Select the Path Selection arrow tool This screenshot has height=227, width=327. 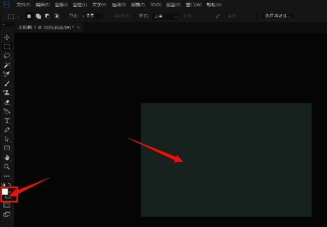click(7, 139)
